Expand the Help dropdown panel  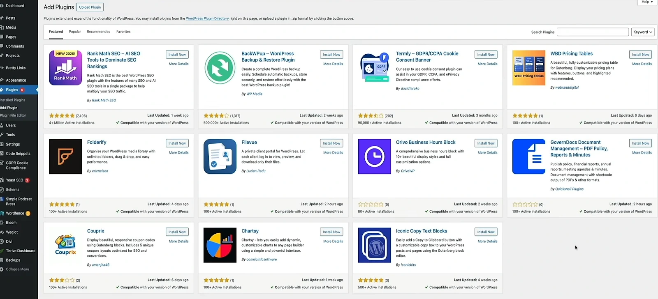[647, 2]
